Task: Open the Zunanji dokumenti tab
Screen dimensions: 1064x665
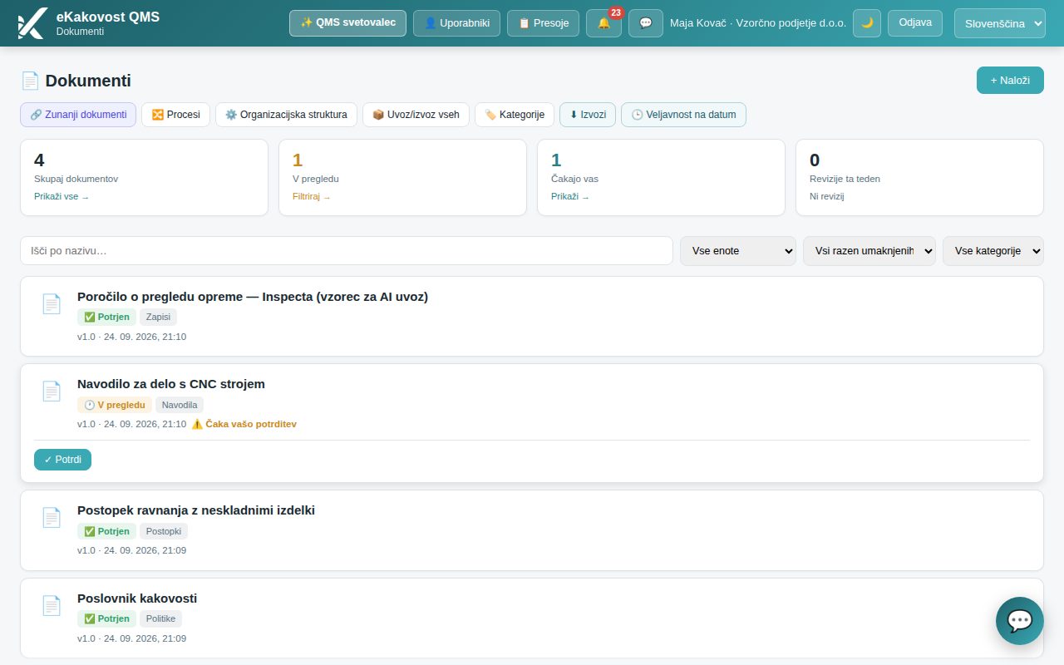Action: tap(78, 115)
